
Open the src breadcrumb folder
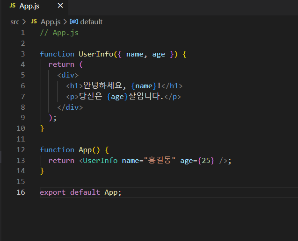15,22
